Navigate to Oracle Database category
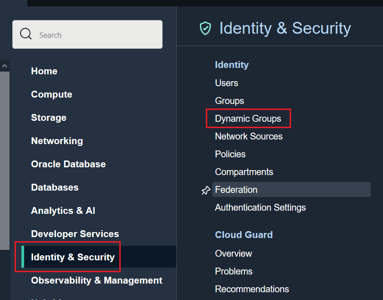383x300 pixels. [68, 164]
